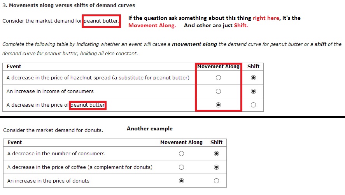Screen dimensions: 345x195
Task: Select Movement Along for decrease in number of consumers
Action: [x=181, y=154]
